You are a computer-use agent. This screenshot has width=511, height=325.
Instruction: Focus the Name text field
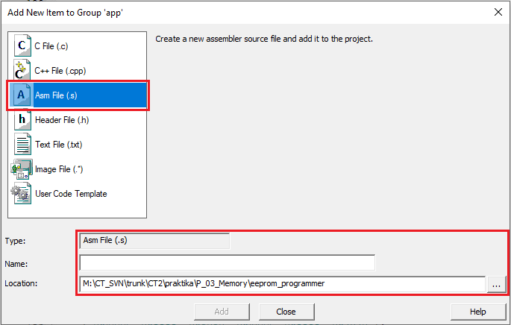(227, 262)
